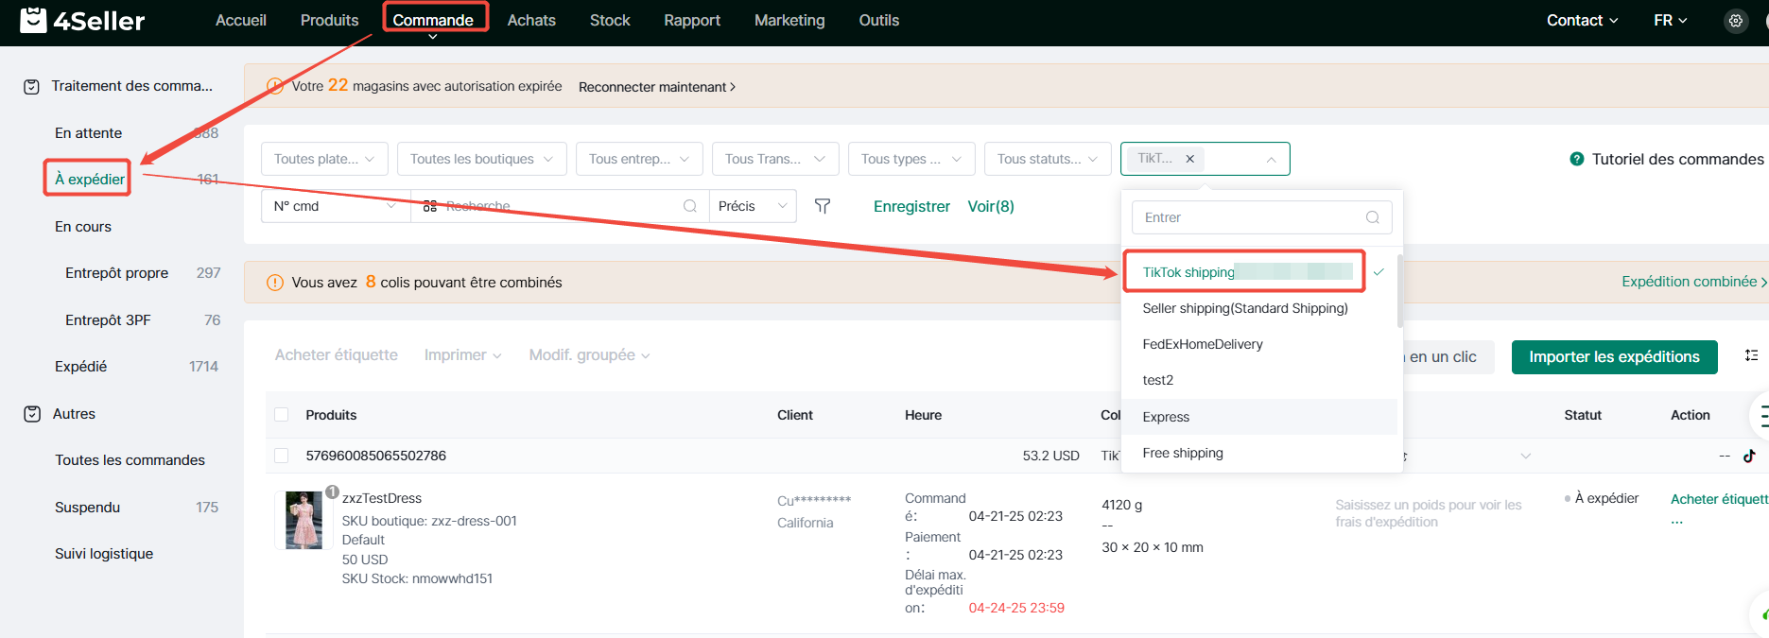Image resolution: width=1769 pixels, height=638 pixels.
Task: Open Suivi logistique in sidebar
Action: (104, 554)
